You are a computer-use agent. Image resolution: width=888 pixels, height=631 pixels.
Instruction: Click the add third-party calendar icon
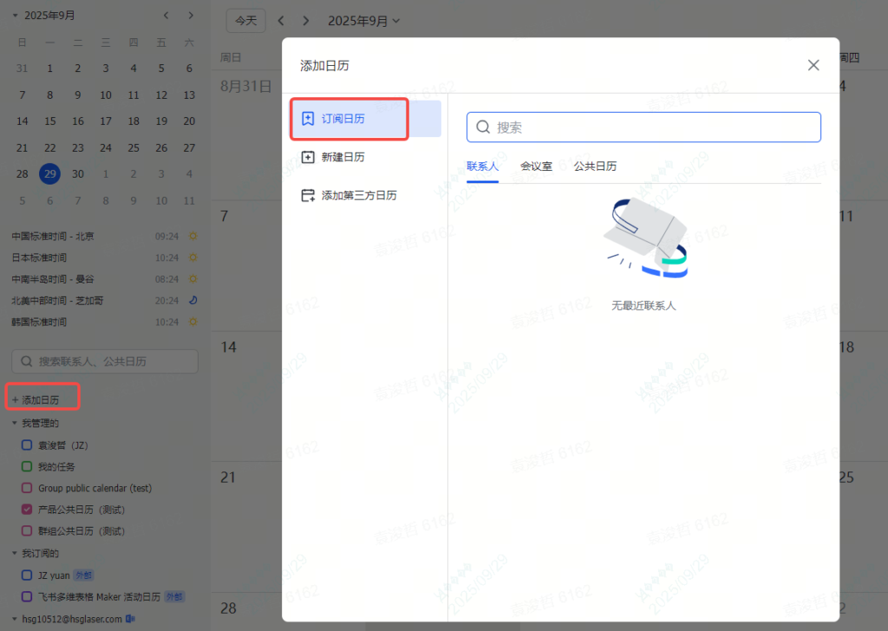click(307, 196)
